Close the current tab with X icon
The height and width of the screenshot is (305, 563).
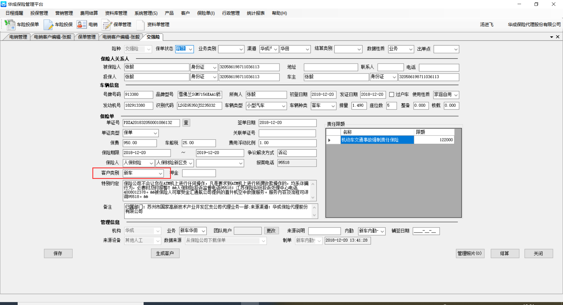(x=558, y=37)
